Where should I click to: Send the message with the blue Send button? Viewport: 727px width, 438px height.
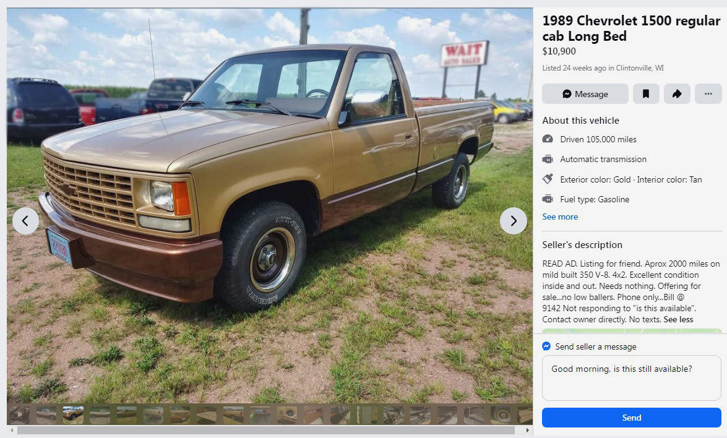(632, 418)
